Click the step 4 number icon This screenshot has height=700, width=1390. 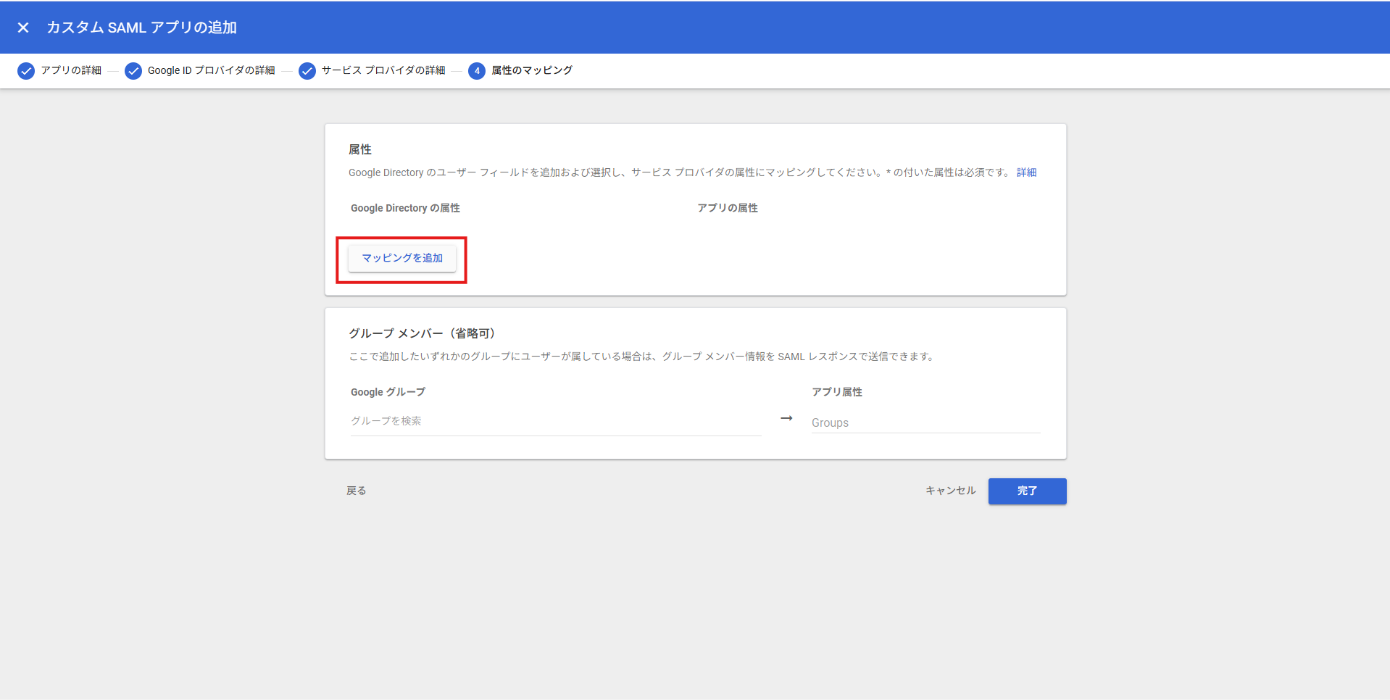(x=477, y=71)
